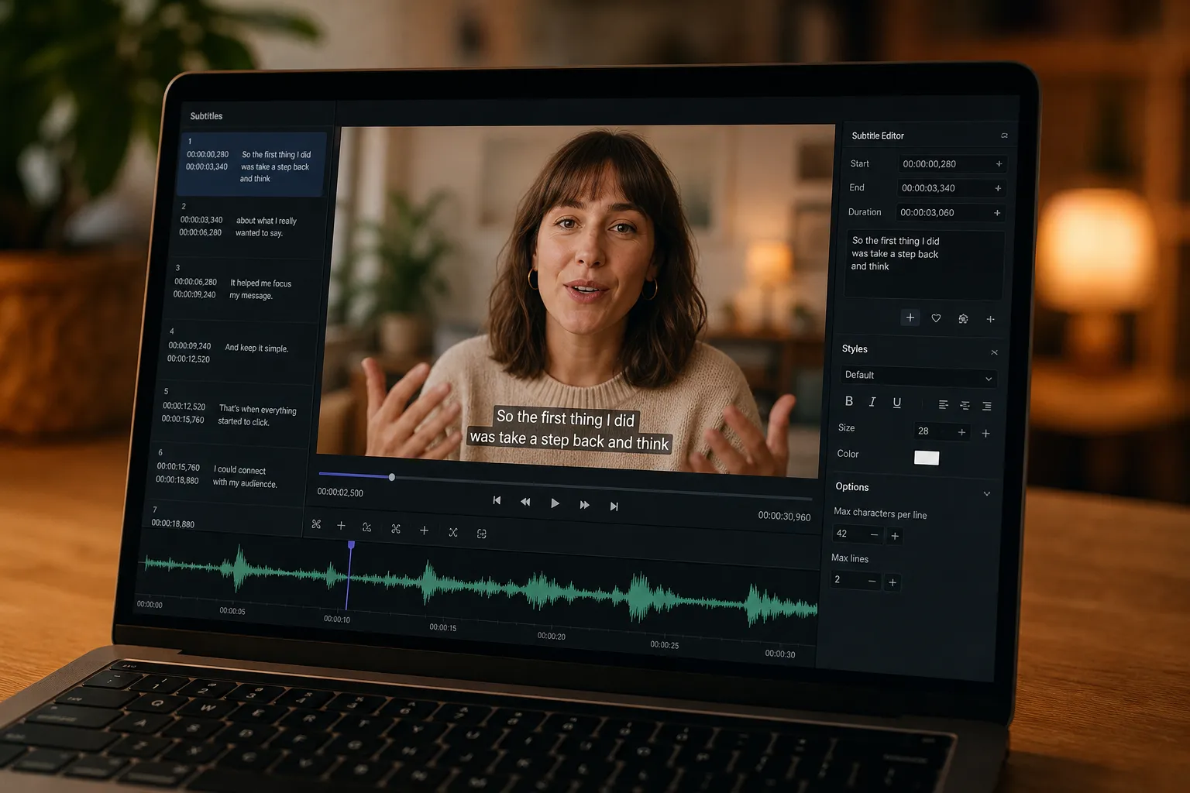Click the frame-focus icon in the timeline toolbar
Image resolution: width=1190 pixels, height=793 pixels.
pyautogui.click(x=481, y=534)
